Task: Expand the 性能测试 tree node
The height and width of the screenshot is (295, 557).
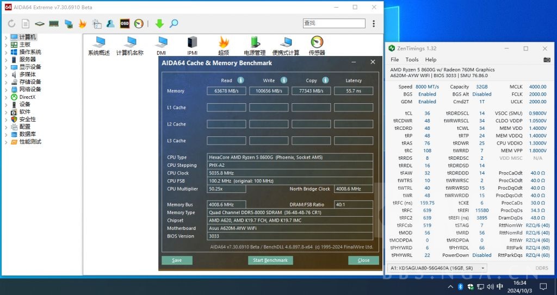Action: point(6,142)
